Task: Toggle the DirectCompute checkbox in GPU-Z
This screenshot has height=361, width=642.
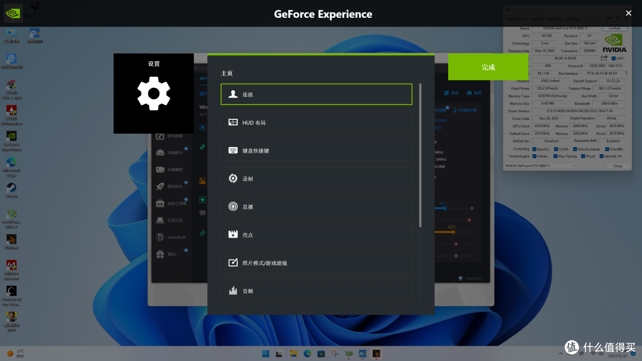Action: tap(575, 149)
